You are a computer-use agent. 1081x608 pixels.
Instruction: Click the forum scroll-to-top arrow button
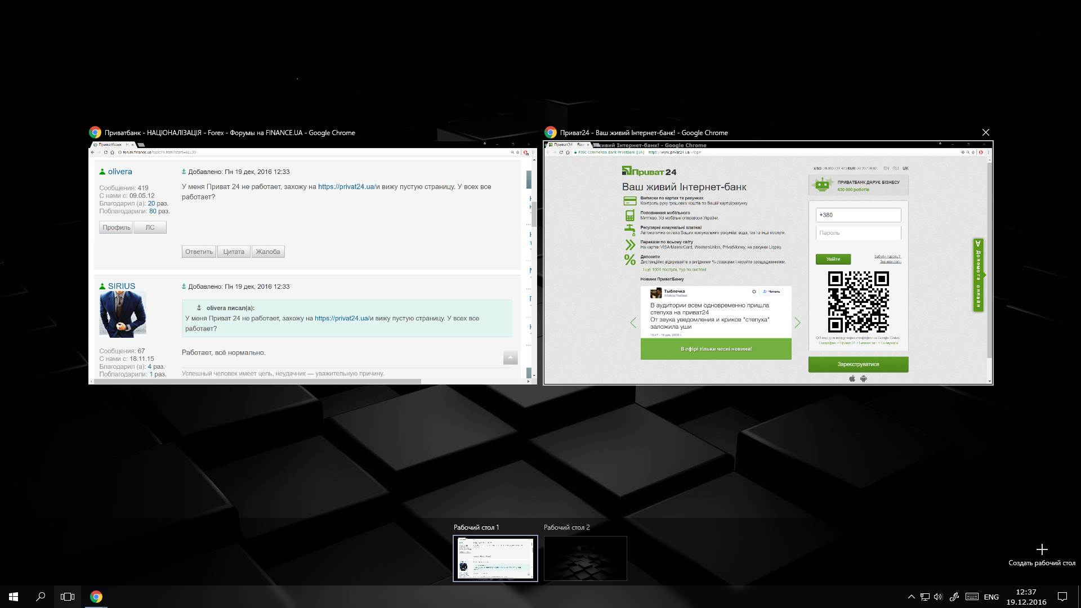pyautogui.click(x=510, y=357)
